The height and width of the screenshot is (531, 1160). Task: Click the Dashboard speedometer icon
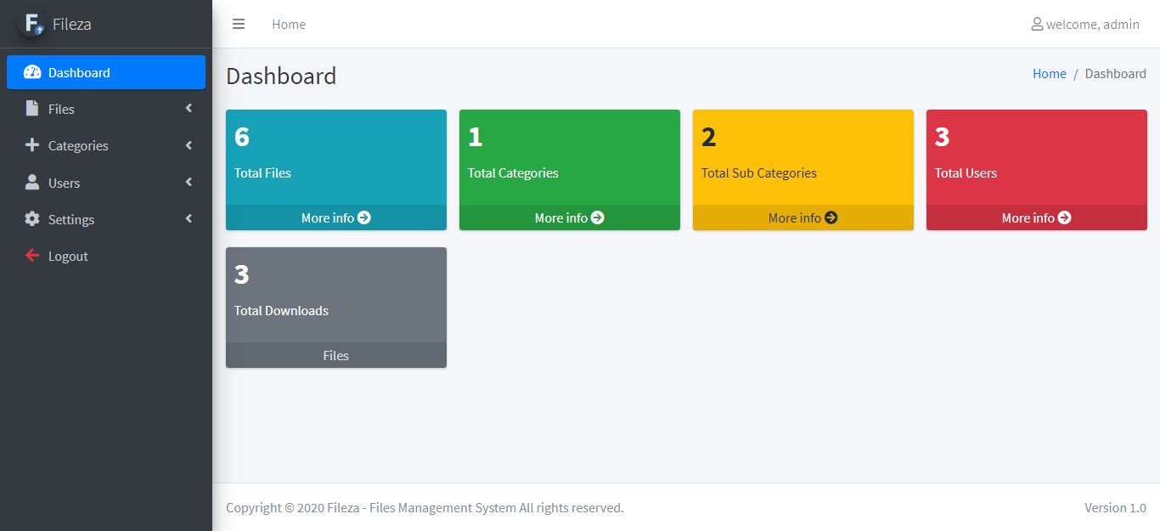tap(32, 72)
